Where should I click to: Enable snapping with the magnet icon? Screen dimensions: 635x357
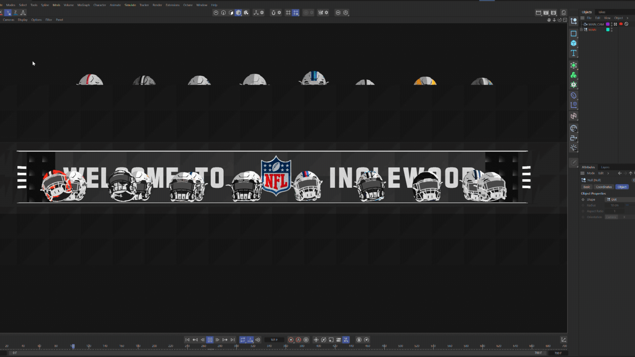273,13
